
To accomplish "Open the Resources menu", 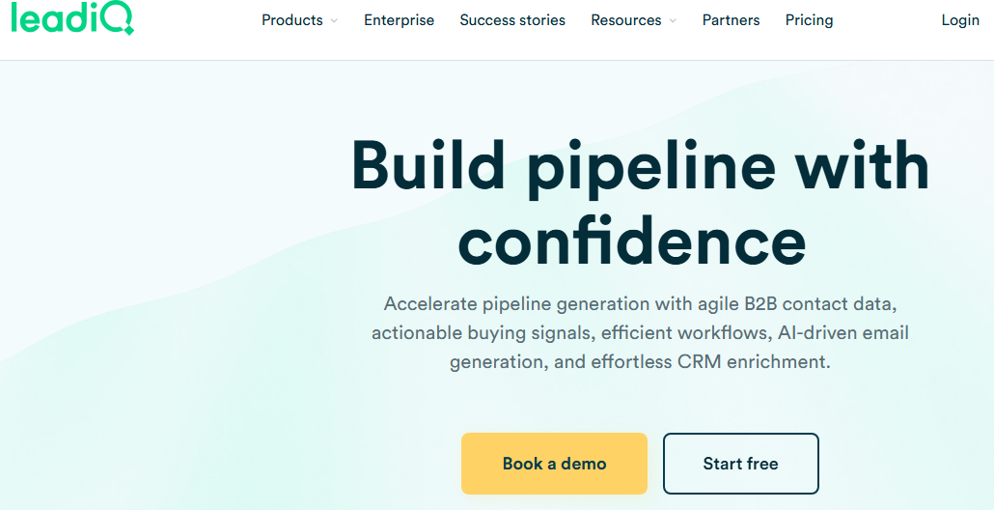I will point(633,20).
